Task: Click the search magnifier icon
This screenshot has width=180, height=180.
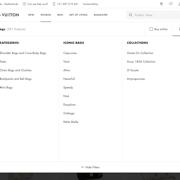Action: pos(130,15)
